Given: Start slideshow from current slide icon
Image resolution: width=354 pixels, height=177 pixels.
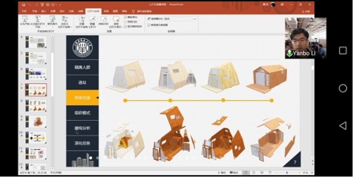Looking at the screenshot, I should (38, 19).
